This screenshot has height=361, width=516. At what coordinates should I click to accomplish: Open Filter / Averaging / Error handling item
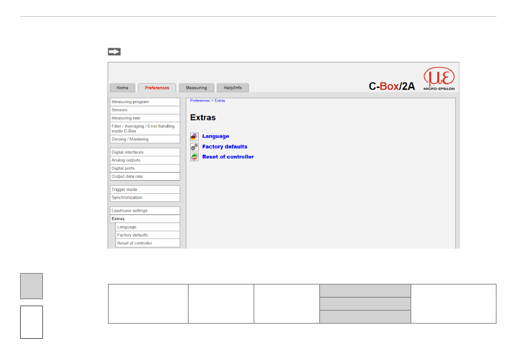pyautogui.click(x=145, y=129)
